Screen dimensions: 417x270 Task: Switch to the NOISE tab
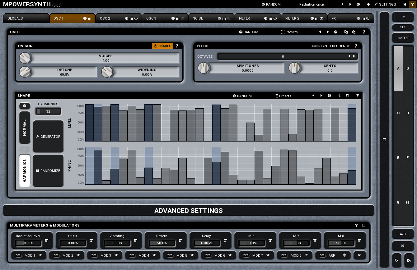click(x=198, y=18)
